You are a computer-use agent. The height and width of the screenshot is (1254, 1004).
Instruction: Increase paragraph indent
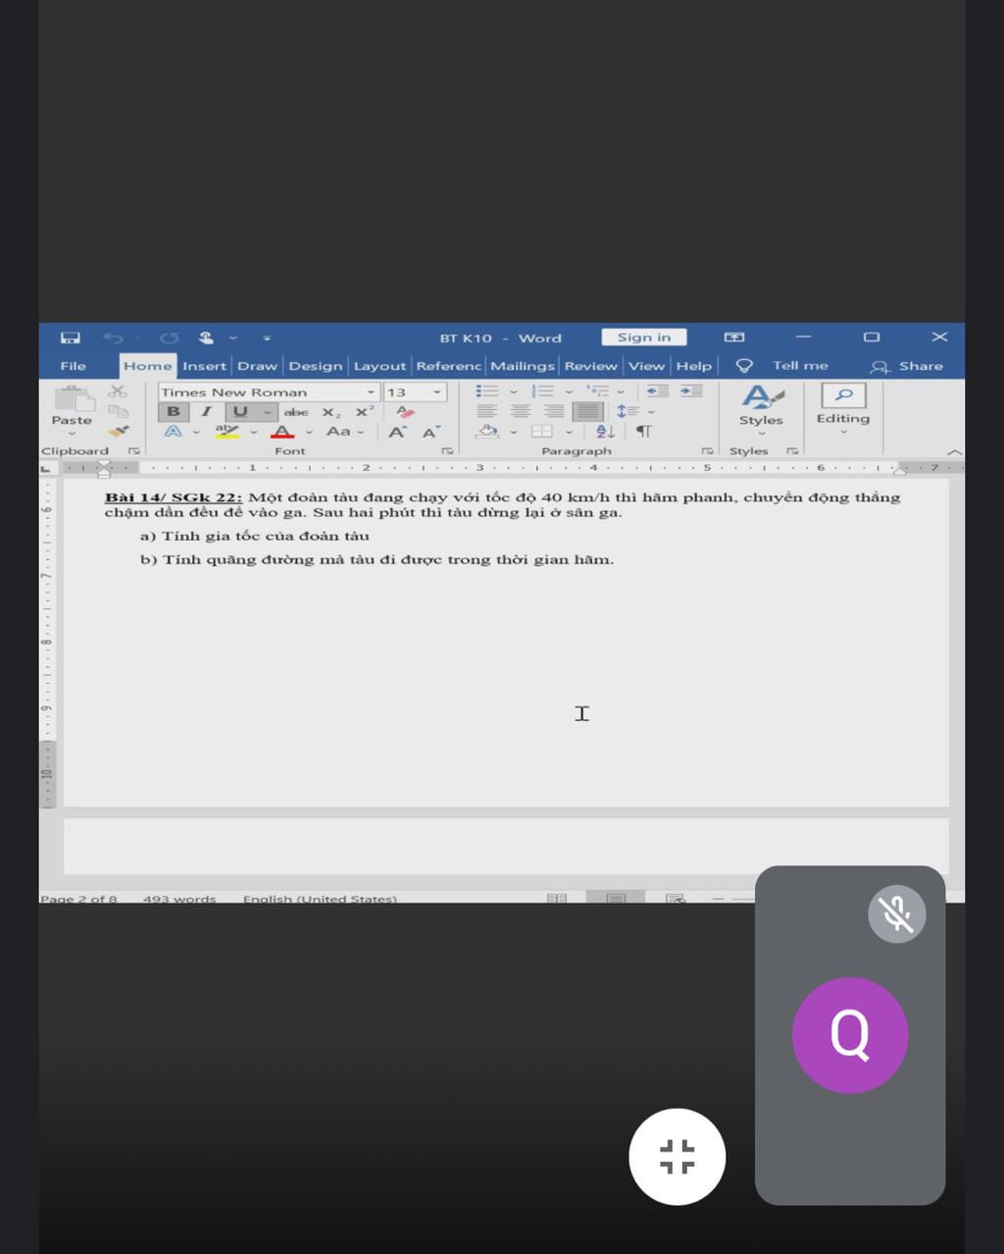point(691,391)
